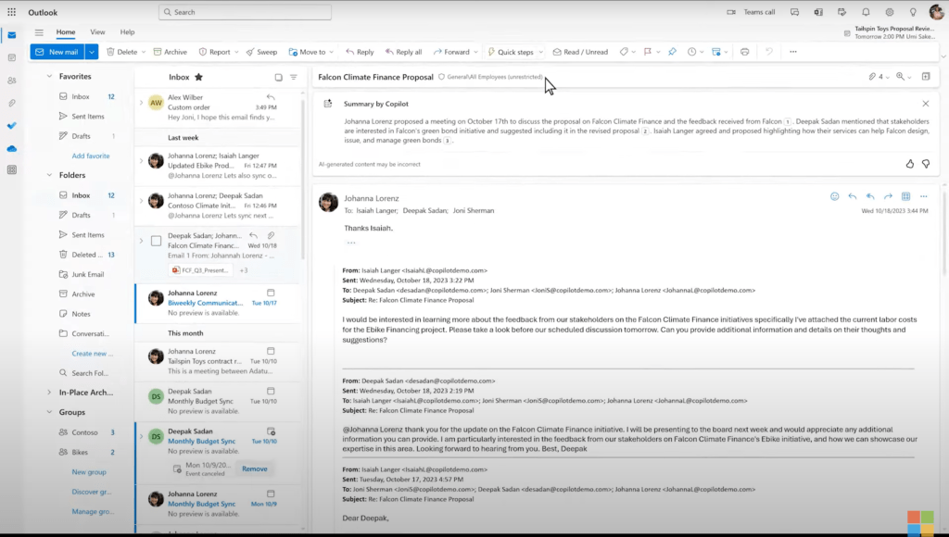Click the Print icon in the ribbon
949x537 pixels.
tap(744, 52)
